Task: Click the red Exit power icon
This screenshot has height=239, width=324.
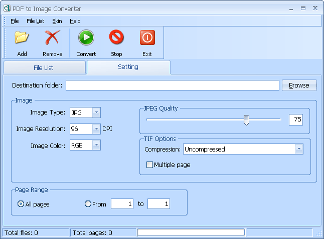Action: (147, 37)
